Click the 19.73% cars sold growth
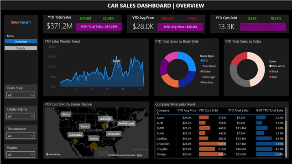 coord(276,18)
